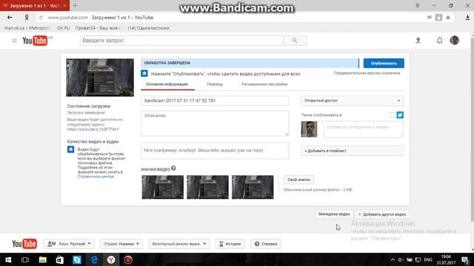Switch to Перевод tab
Image resolution: width=474 pixels, height=266 pixels.
tap(215, 84)
